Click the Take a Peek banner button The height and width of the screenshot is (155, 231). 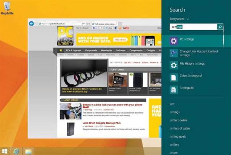point(120,40)
